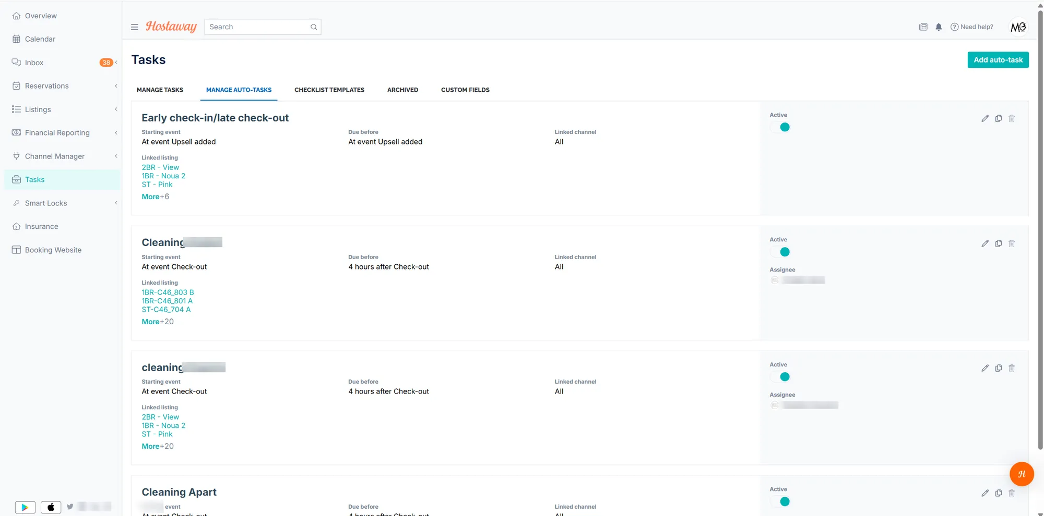
Task: Delete the Cleaning Apart auto-task
Action: pyautogui.click(x=1012, y=493)
